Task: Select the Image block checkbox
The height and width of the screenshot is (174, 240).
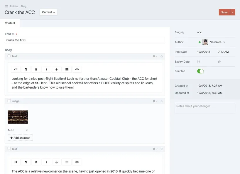Action: (9, 101)
